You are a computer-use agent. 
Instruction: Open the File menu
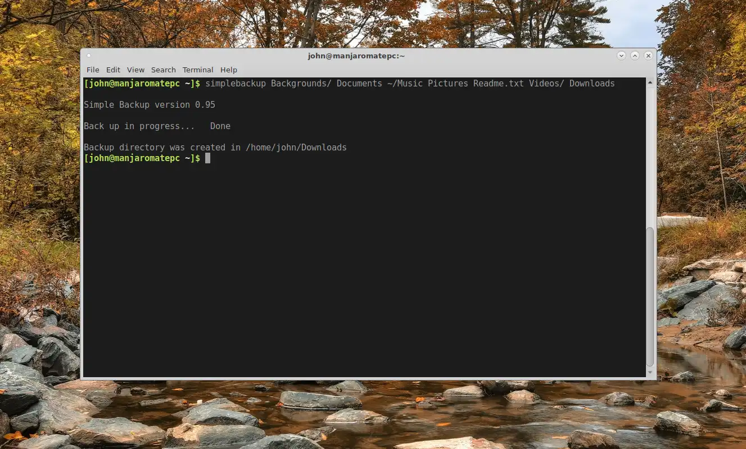click(93, 70)
